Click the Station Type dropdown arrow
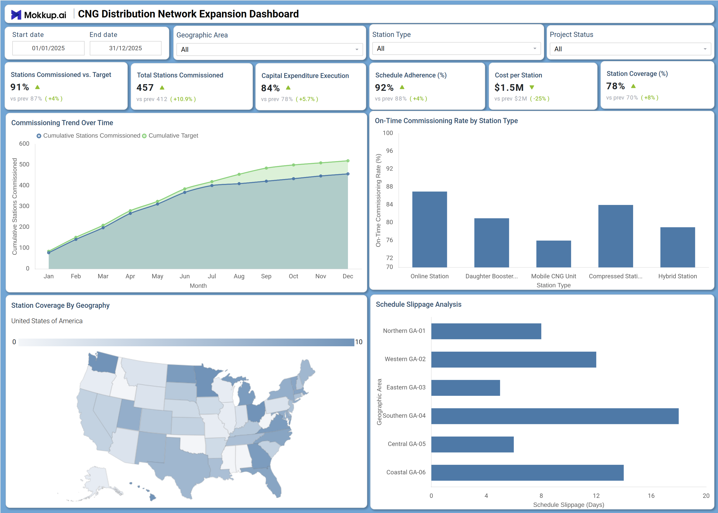The width and height of the screenshot is (718, 513). (535, 49)
